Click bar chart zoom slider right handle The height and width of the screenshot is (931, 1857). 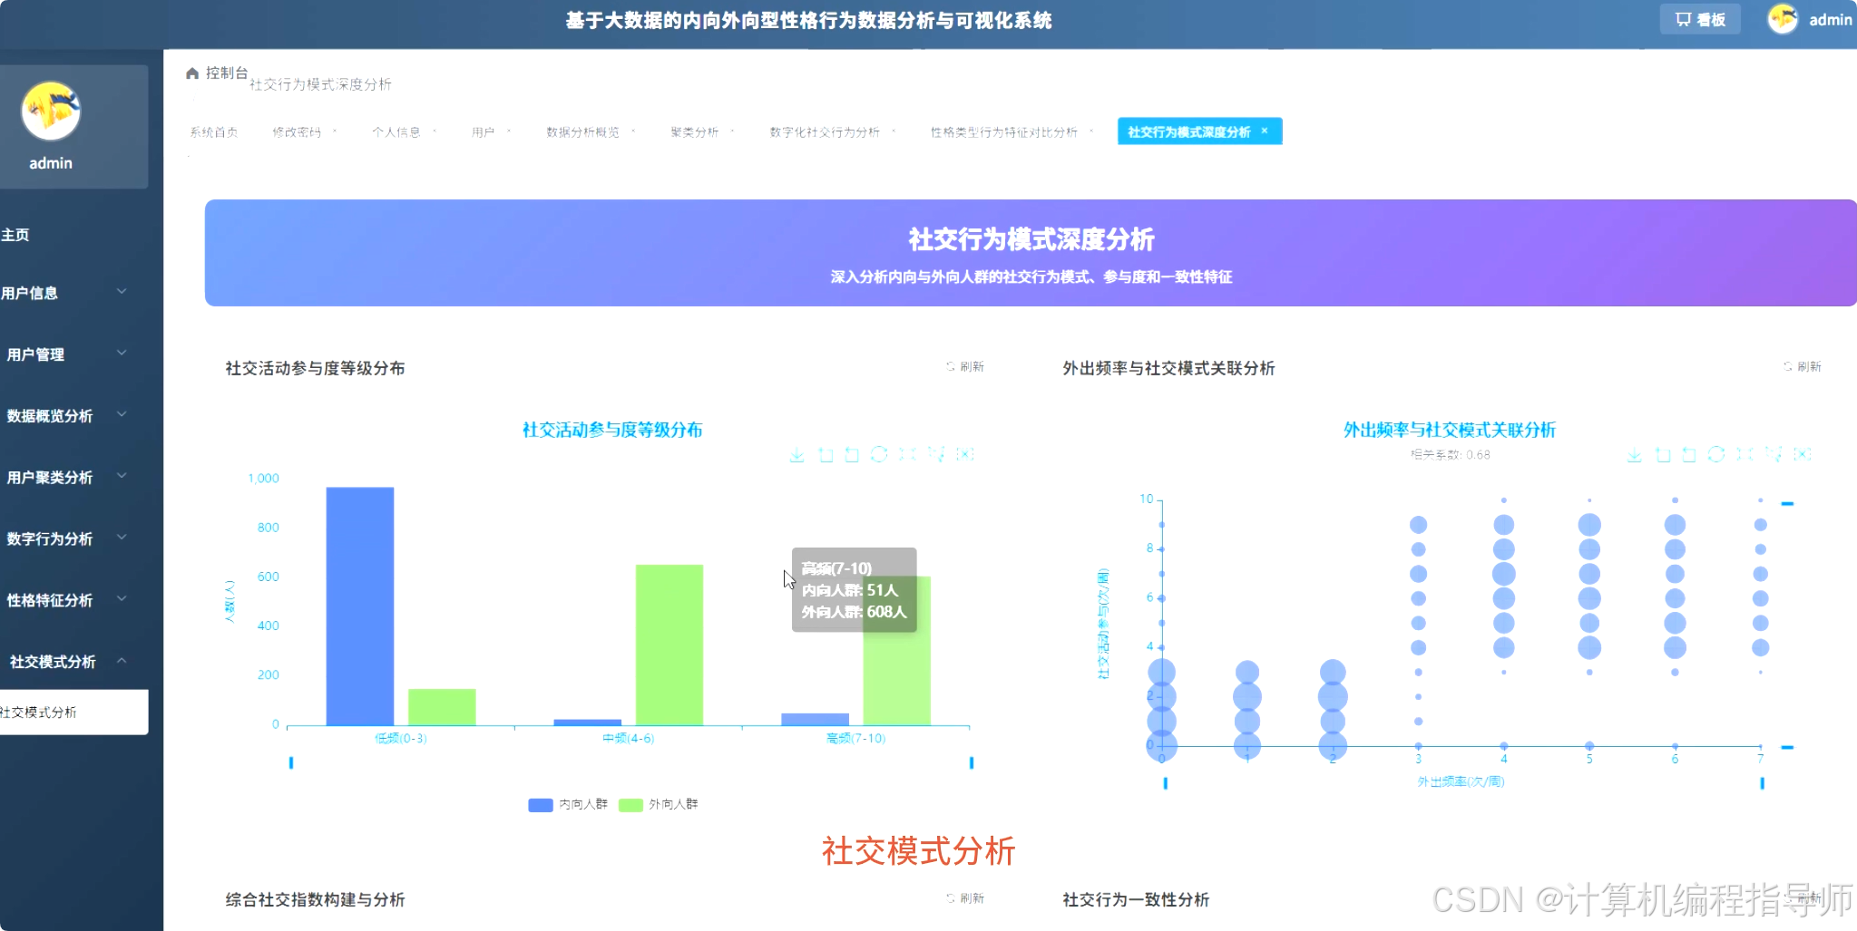tap(972, 763)
